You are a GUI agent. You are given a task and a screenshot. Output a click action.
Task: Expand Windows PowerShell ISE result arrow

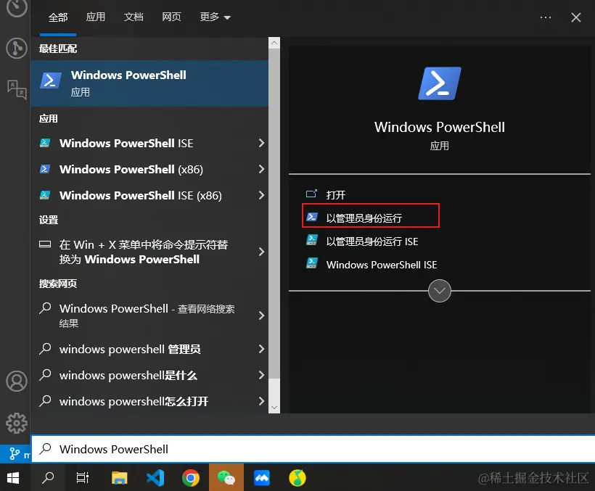pos(261,143)
